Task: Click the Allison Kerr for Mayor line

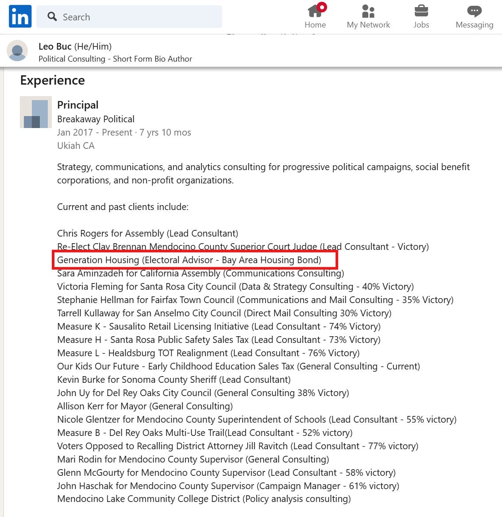Action: click(145, 406)
